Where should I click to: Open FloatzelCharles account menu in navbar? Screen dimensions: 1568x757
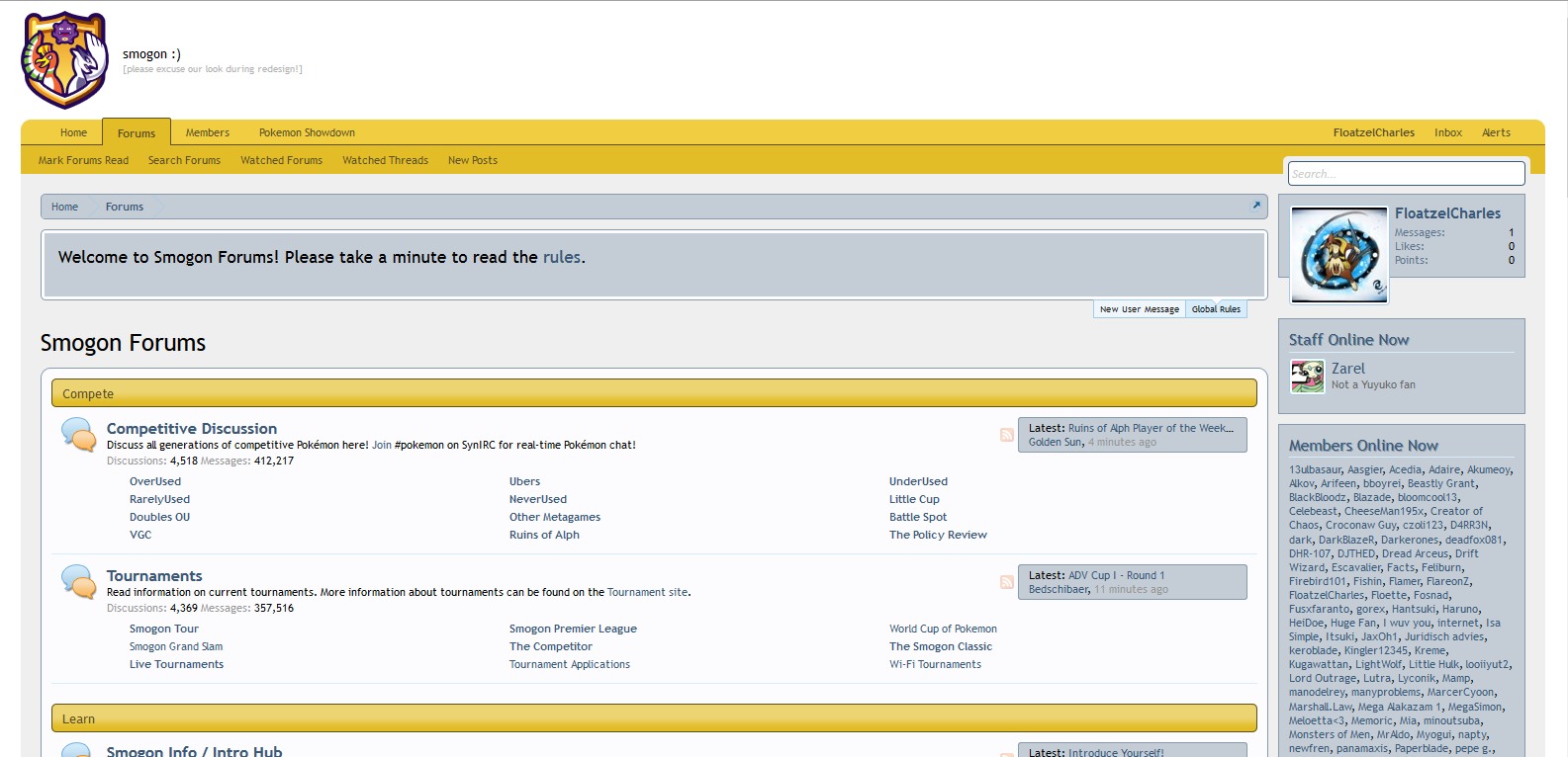click(1373, 132)
